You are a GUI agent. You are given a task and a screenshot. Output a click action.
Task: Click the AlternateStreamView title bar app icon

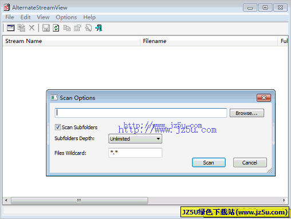point(7,7)
